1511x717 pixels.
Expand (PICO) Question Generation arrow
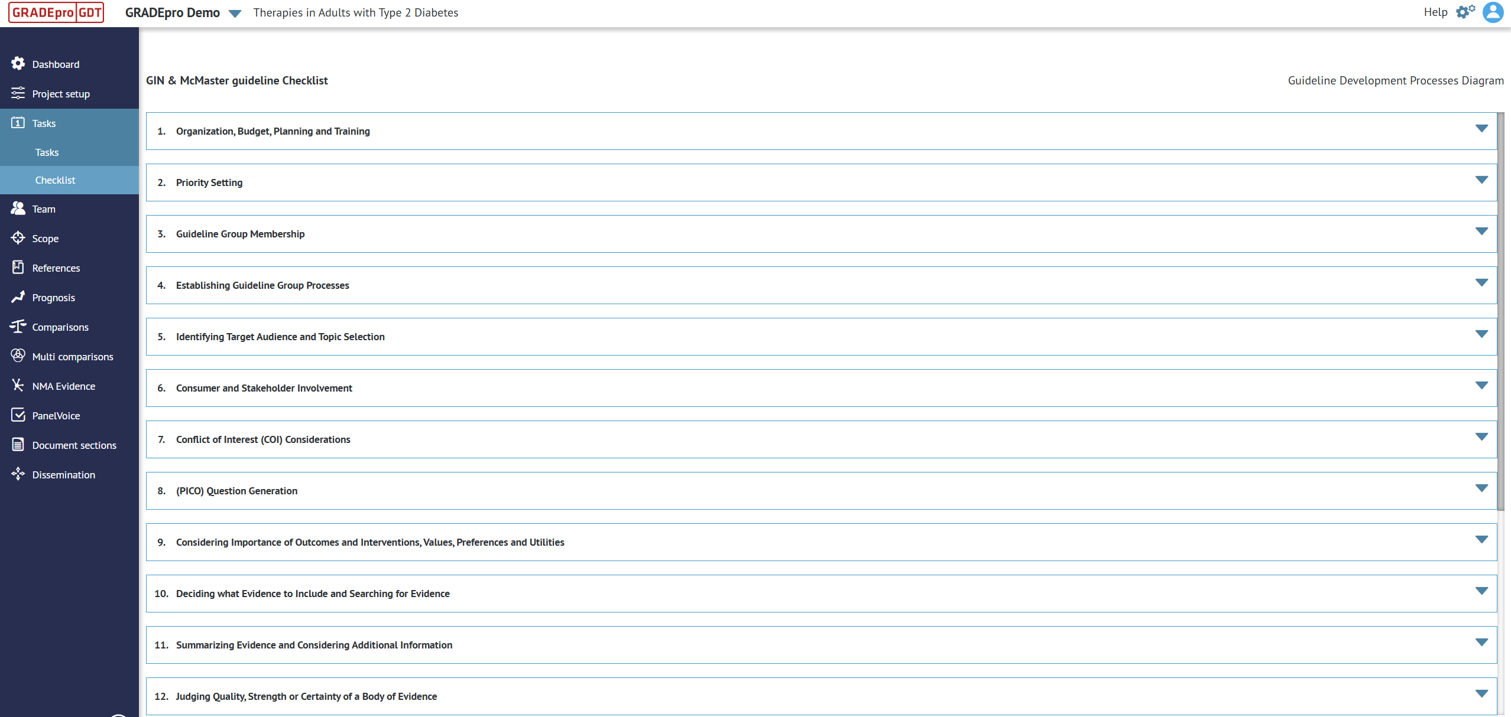pyautogui.click(x=1481, y=488)
